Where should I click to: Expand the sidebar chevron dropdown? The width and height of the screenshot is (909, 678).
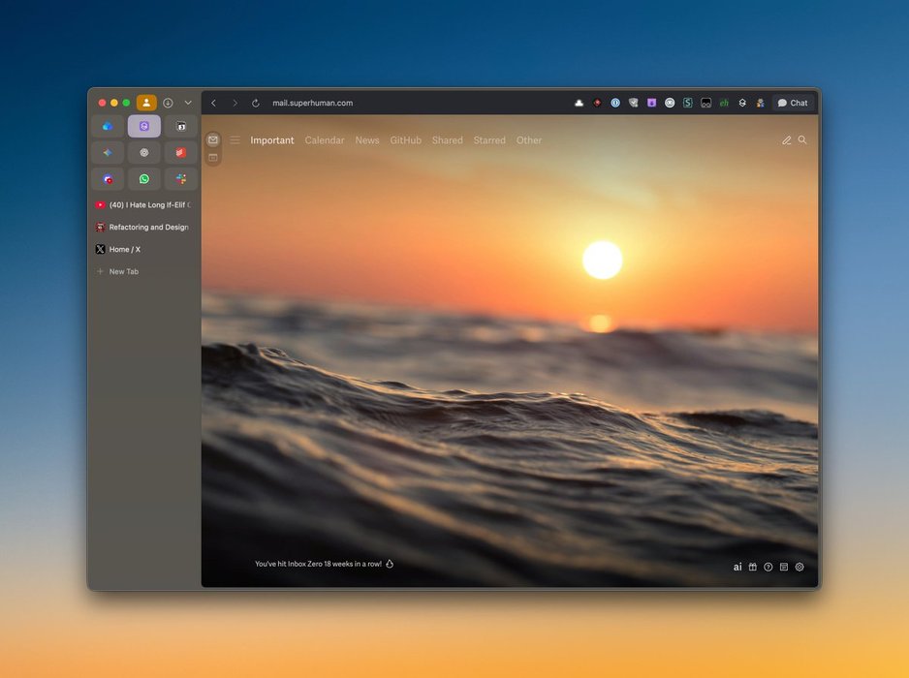[x=188, y=103]
